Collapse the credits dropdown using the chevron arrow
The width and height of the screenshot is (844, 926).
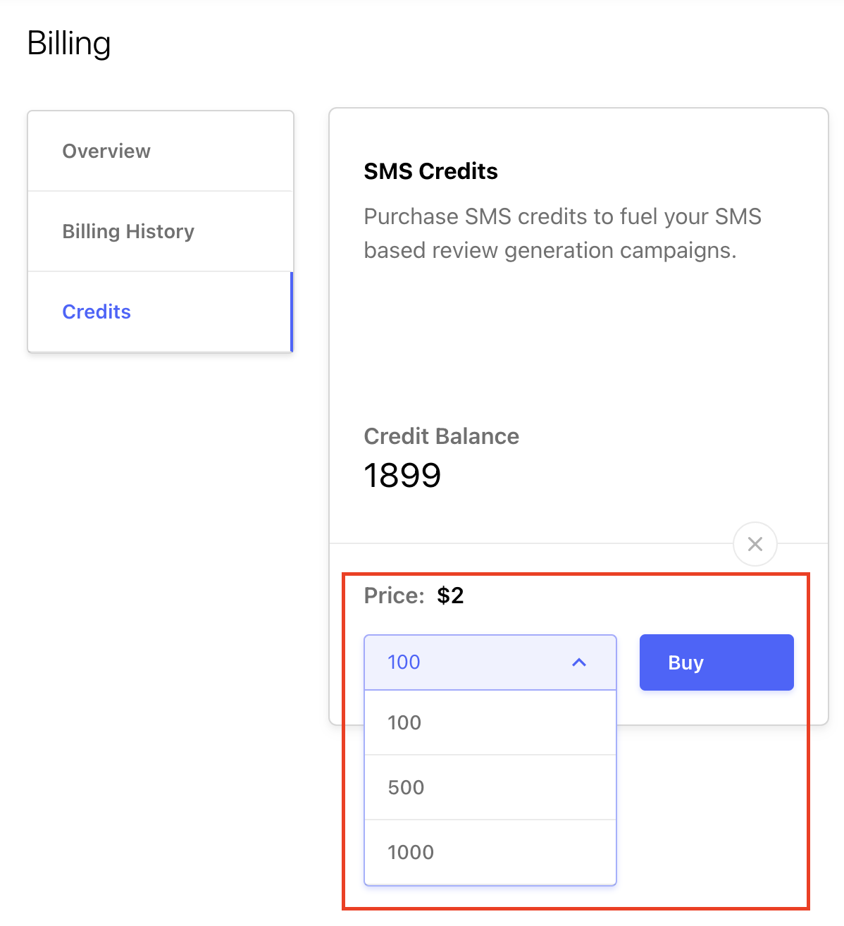[x=579, y=662]
